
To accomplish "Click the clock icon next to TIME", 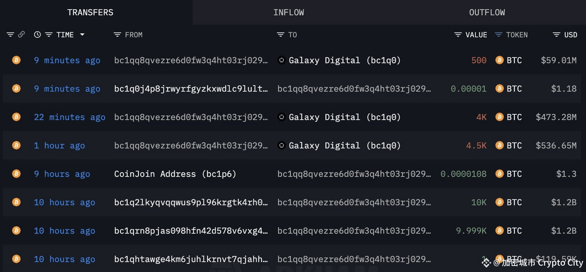I will (x=37, y=34).
